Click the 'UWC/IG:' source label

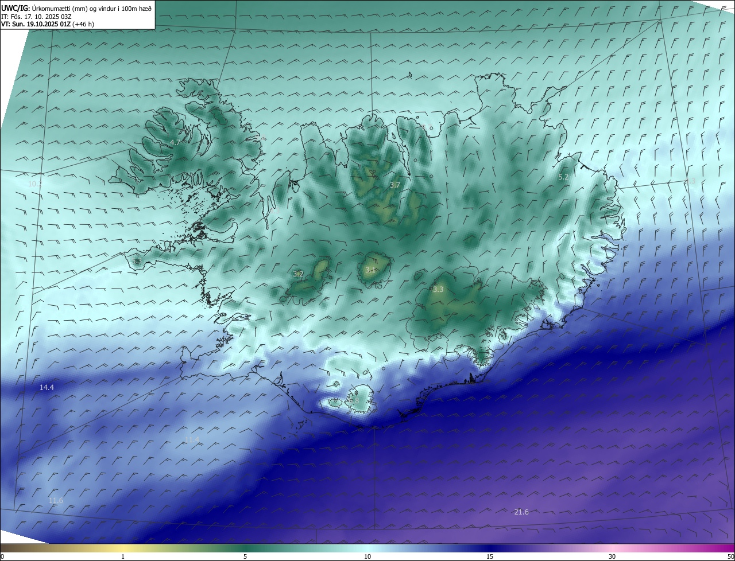point(16,8)
